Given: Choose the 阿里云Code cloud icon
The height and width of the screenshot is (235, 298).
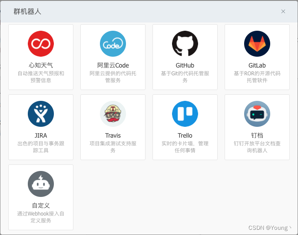Looking at the screenshot, I should (x=113, y=44).
